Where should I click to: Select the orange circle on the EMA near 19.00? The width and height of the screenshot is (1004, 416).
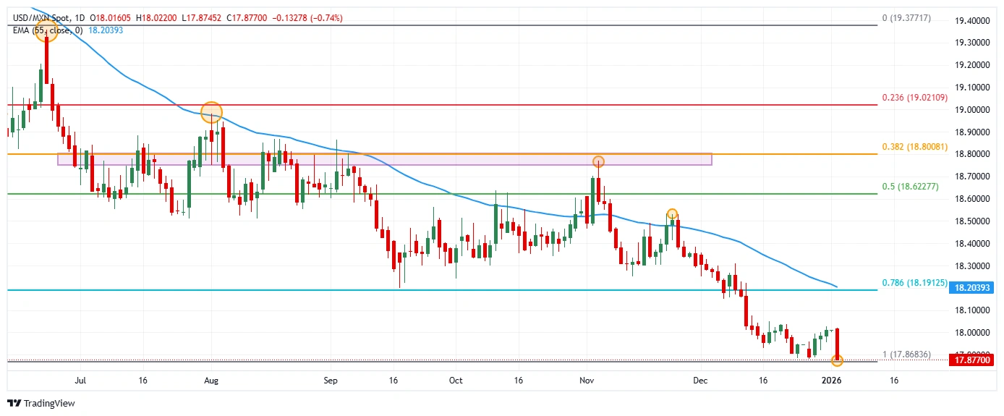coord(211,112)
